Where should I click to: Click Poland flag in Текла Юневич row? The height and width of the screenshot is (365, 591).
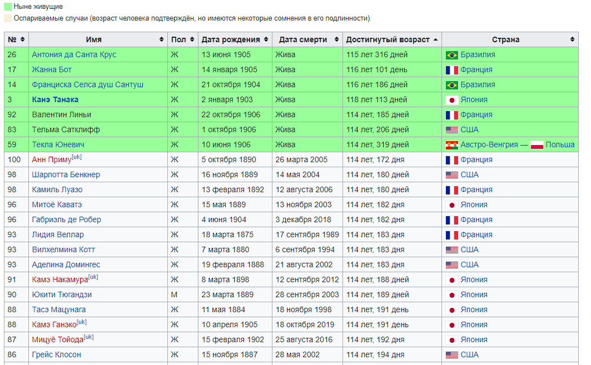pyautogui.click(x=537, y=145)
